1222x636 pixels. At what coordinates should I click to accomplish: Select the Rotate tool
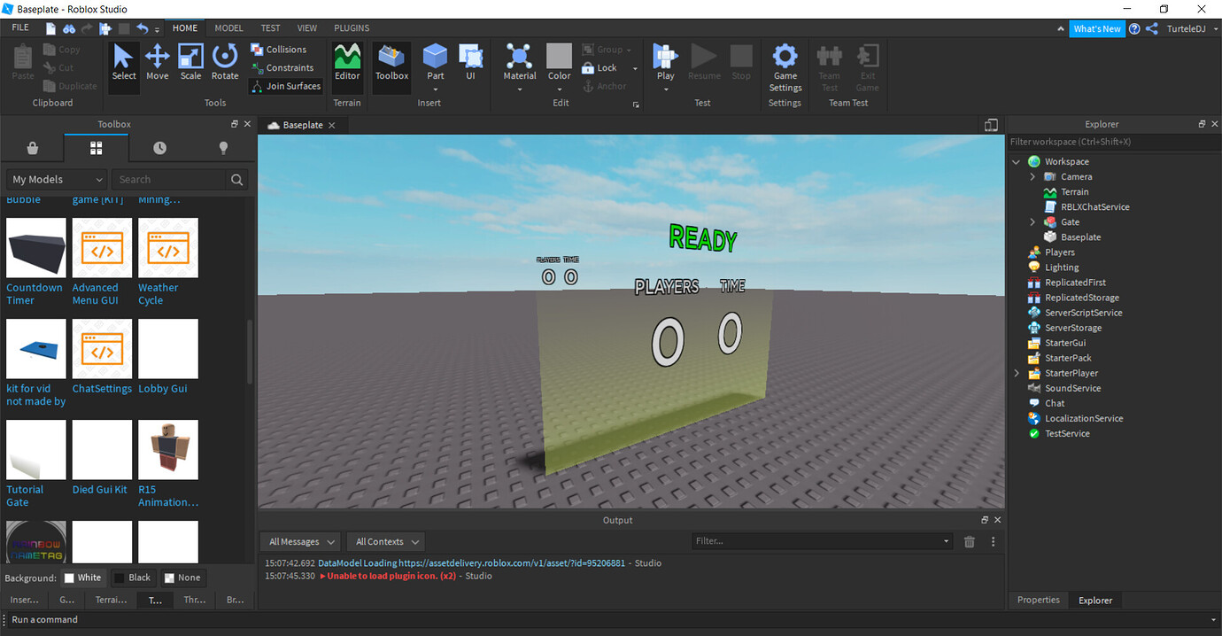(x=225, y=62)
